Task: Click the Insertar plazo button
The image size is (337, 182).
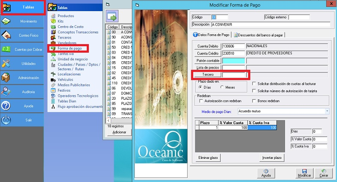Action: tap(272, 158)
